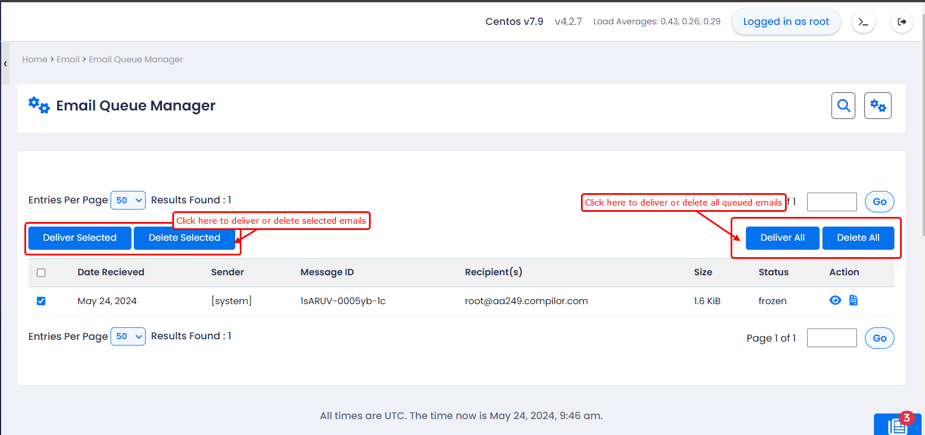Click the frozen status cell
This screenshot has width=925, height=435.
point(773,301)
